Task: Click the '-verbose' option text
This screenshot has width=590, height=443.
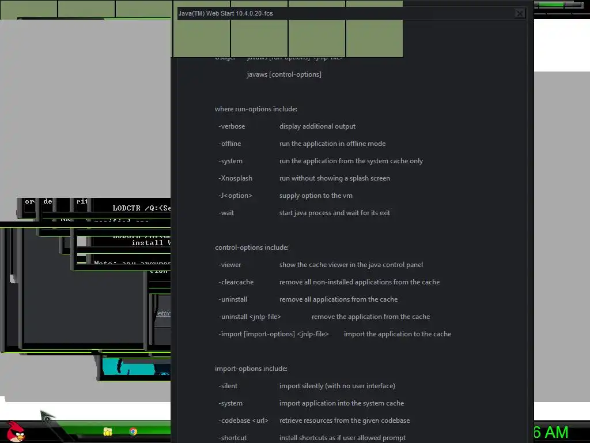Action: point(232,126)
